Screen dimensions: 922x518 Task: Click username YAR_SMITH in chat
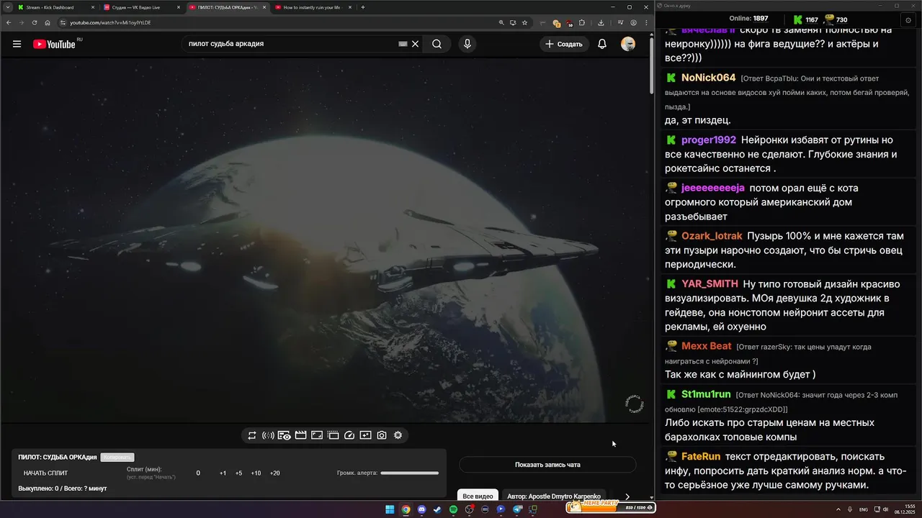[x=710, y=284]
